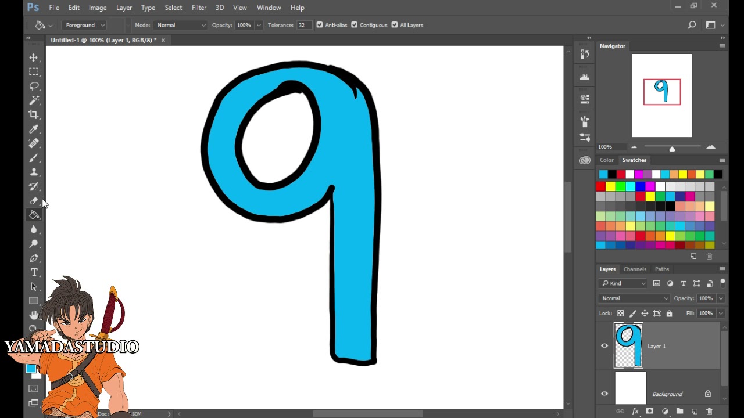
Task: Open the Clone Stamp tool
Action: click(34, 172)
